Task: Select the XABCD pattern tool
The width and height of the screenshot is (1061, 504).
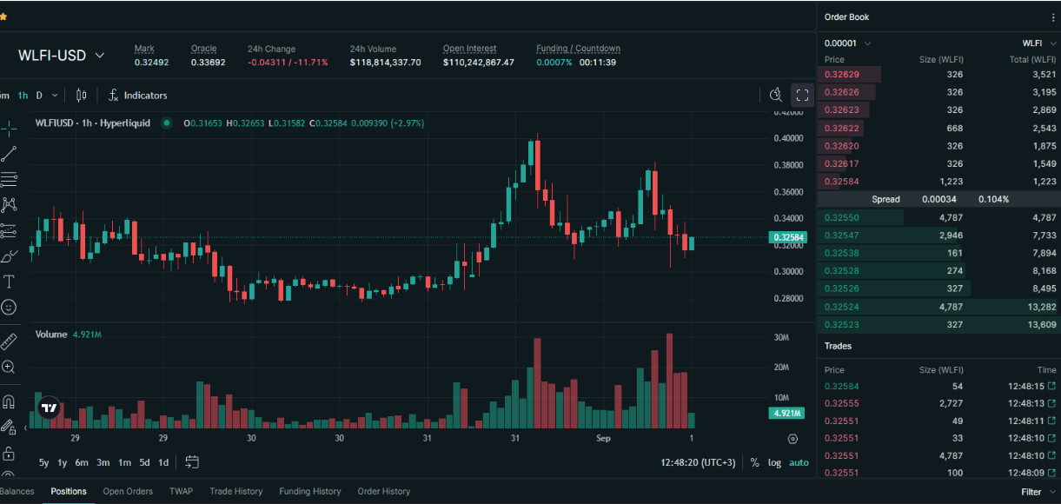Action: 9,205
